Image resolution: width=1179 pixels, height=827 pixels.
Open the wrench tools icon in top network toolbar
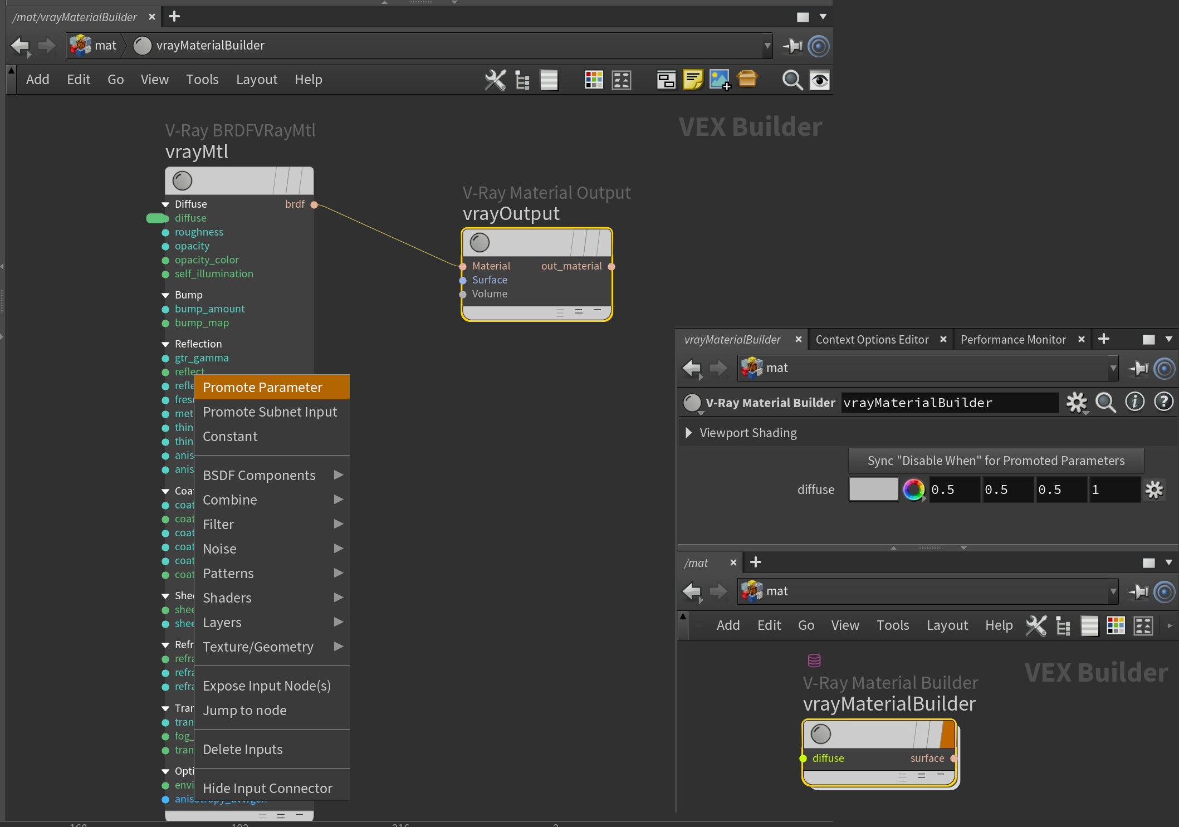tap(495, 80)
